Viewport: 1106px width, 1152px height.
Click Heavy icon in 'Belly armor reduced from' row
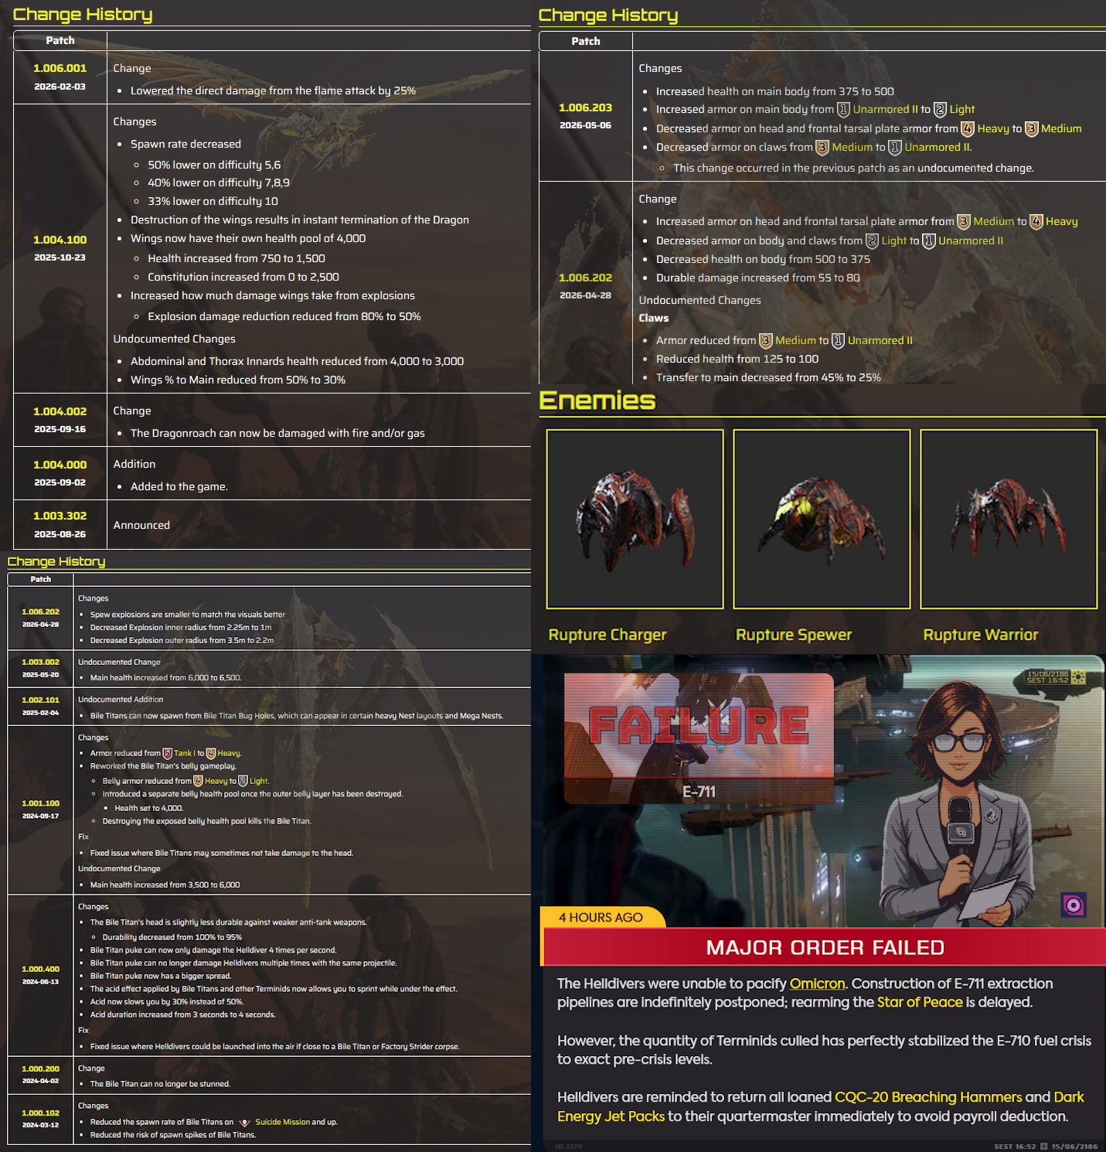tap(198, 781)
